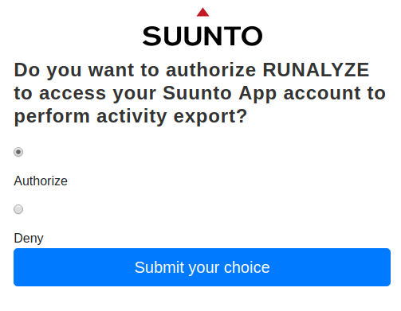Click the final "O" of the SUUNTO logo
This screenshot has height=311, width=401.
point(252,36)
